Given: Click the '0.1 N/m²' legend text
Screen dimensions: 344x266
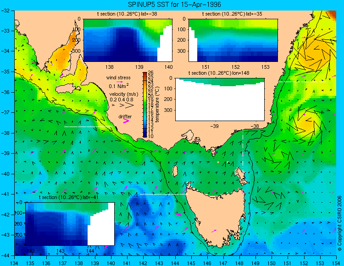Looking at the screenshot, I should [x=119, y=86].
